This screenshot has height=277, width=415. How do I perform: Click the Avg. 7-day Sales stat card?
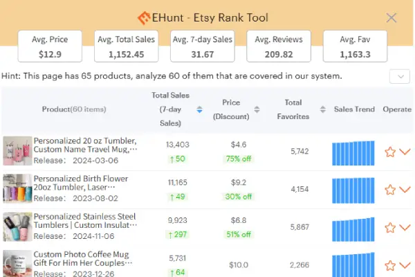click(x=203, y=46)
